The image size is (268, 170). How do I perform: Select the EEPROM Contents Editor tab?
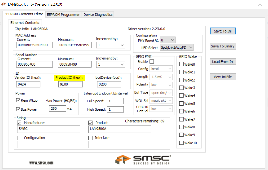24,14
